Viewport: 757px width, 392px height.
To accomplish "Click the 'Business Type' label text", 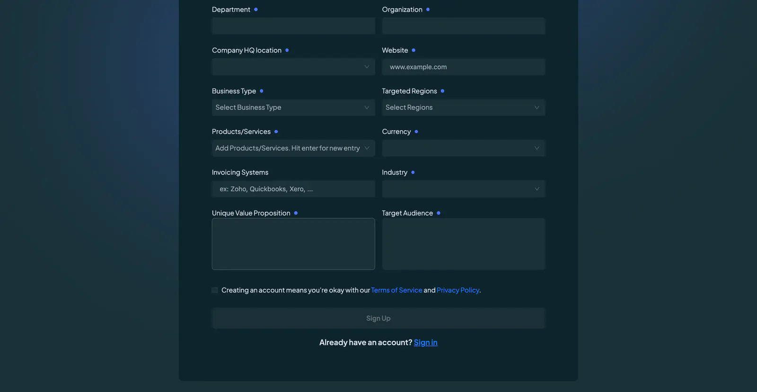I will click(x=234, y=91).
